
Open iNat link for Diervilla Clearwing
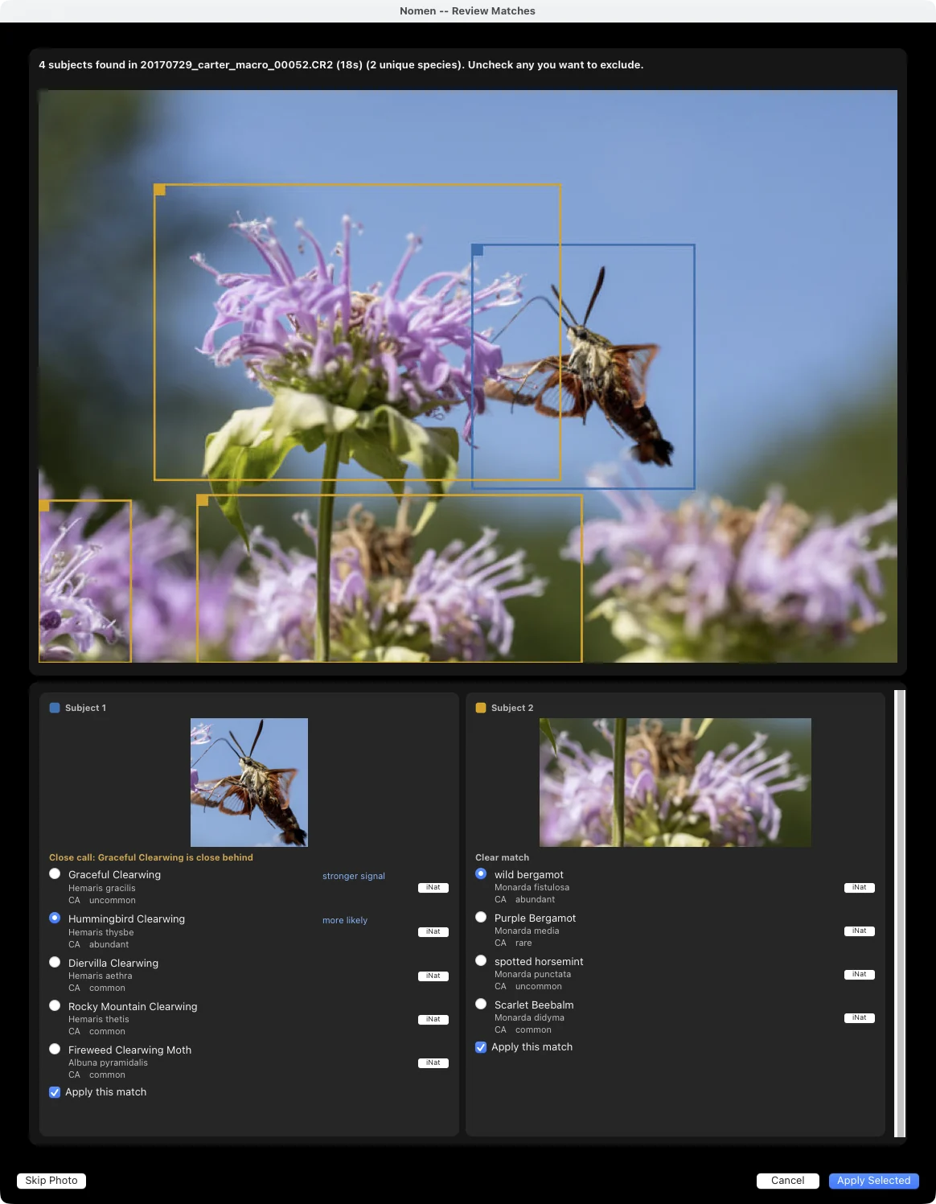(433, 976)
